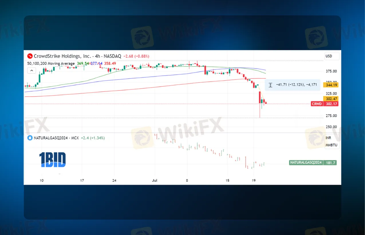Click the 17 date on time axis

pos(82,181)
